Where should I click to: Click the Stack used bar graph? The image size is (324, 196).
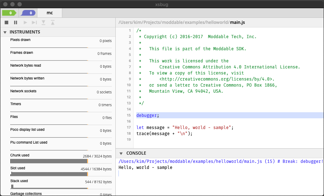pos(49,187)
